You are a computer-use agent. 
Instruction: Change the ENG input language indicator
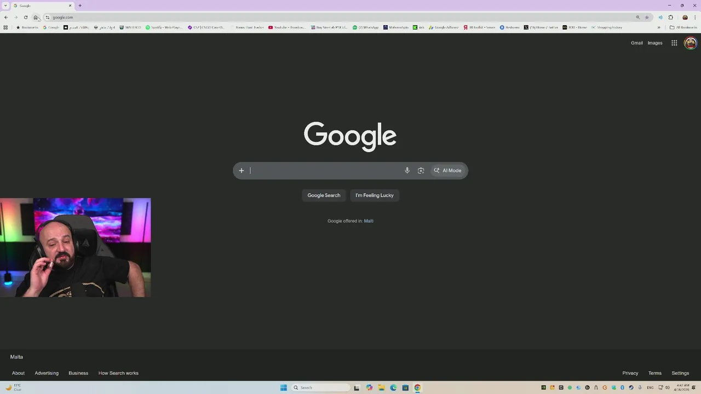(x=650, y=387)
